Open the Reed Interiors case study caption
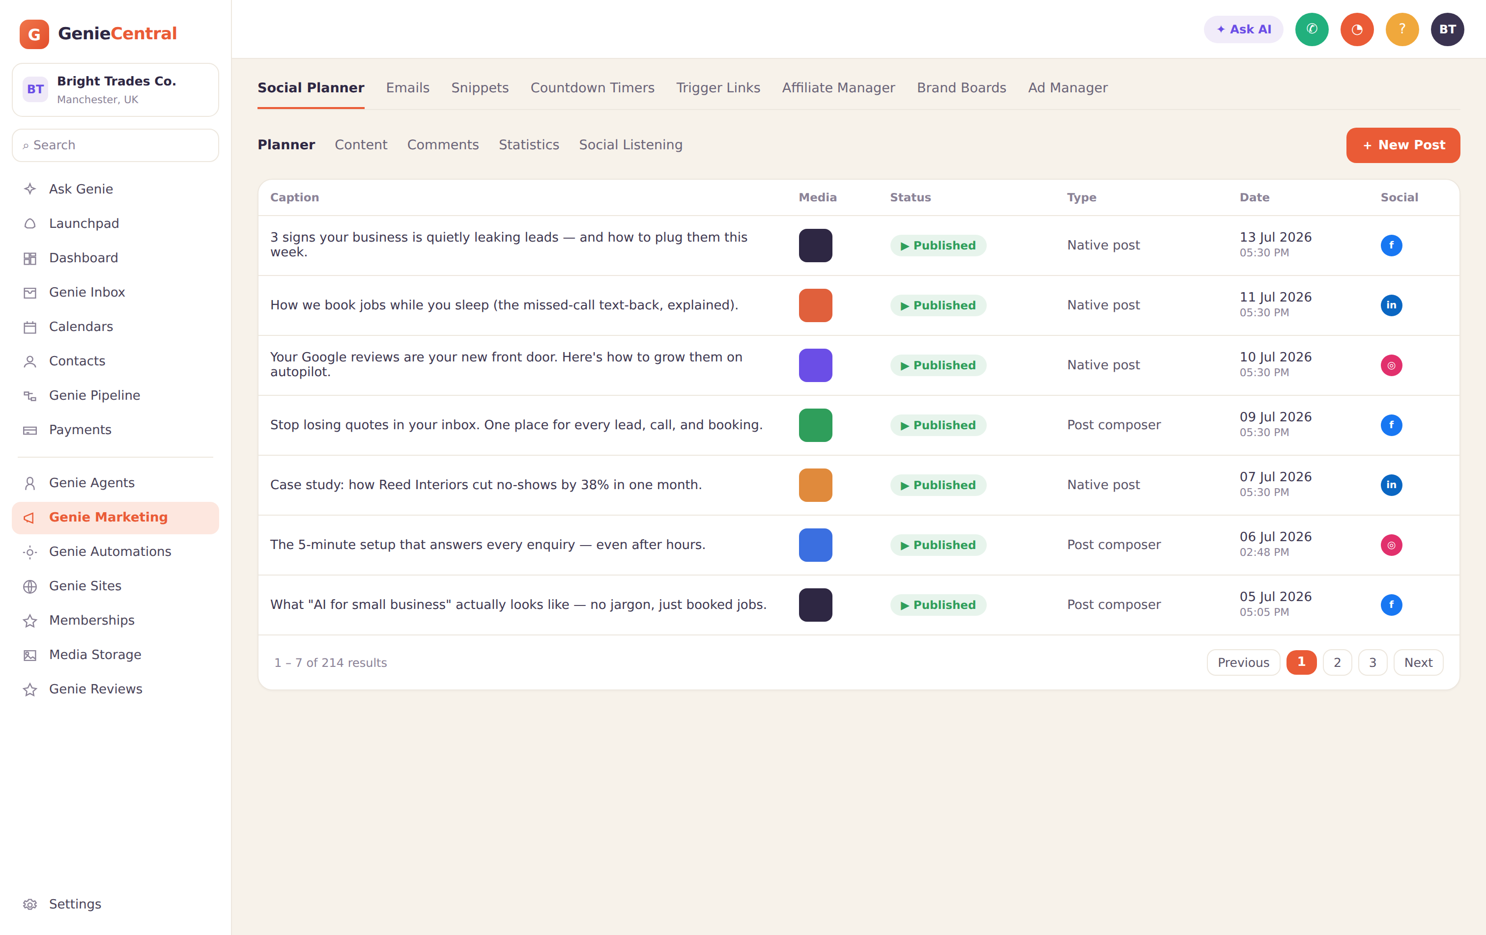Viewport: 1486px width, 935px height. click(486, 485)
